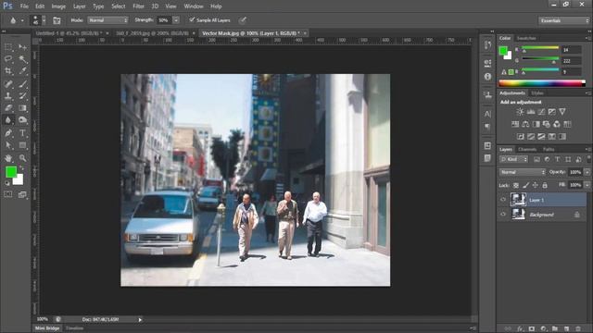Select the Brush tool
Screen dimensions: 593x333
click(x=22, y=84)
